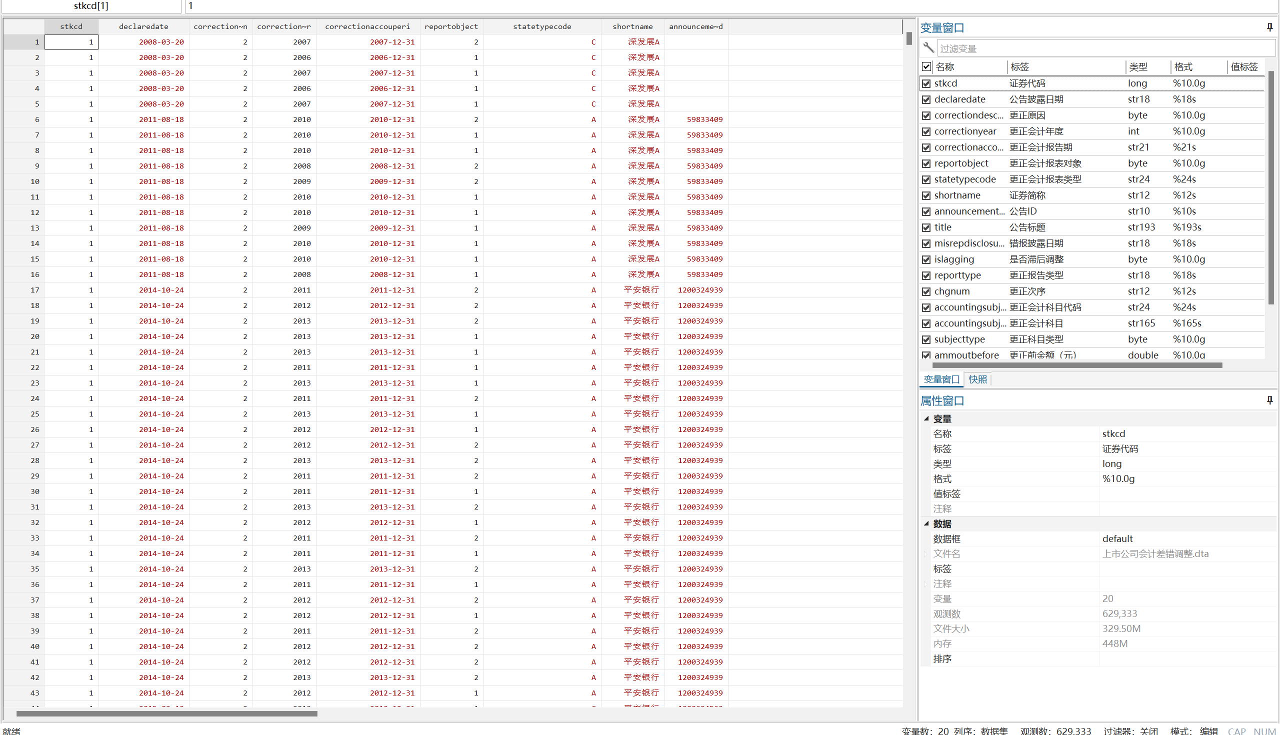
Task: Toggle the shortname variable checkbox
Action: pyautogui.click(x=926, y=195)
